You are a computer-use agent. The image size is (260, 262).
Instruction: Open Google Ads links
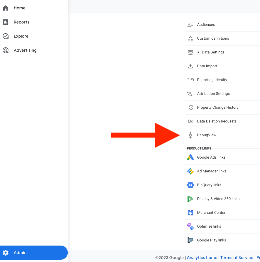211,157
